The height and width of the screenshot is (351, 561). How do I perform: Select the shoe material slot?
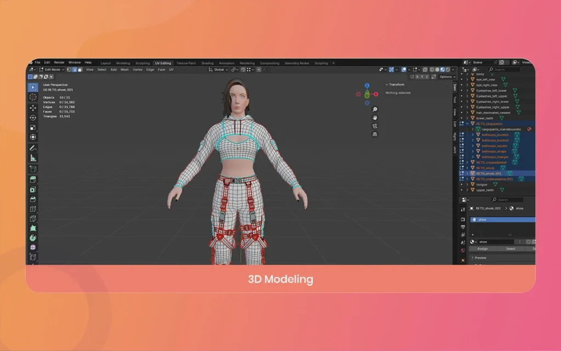click(x=503, y=219)
